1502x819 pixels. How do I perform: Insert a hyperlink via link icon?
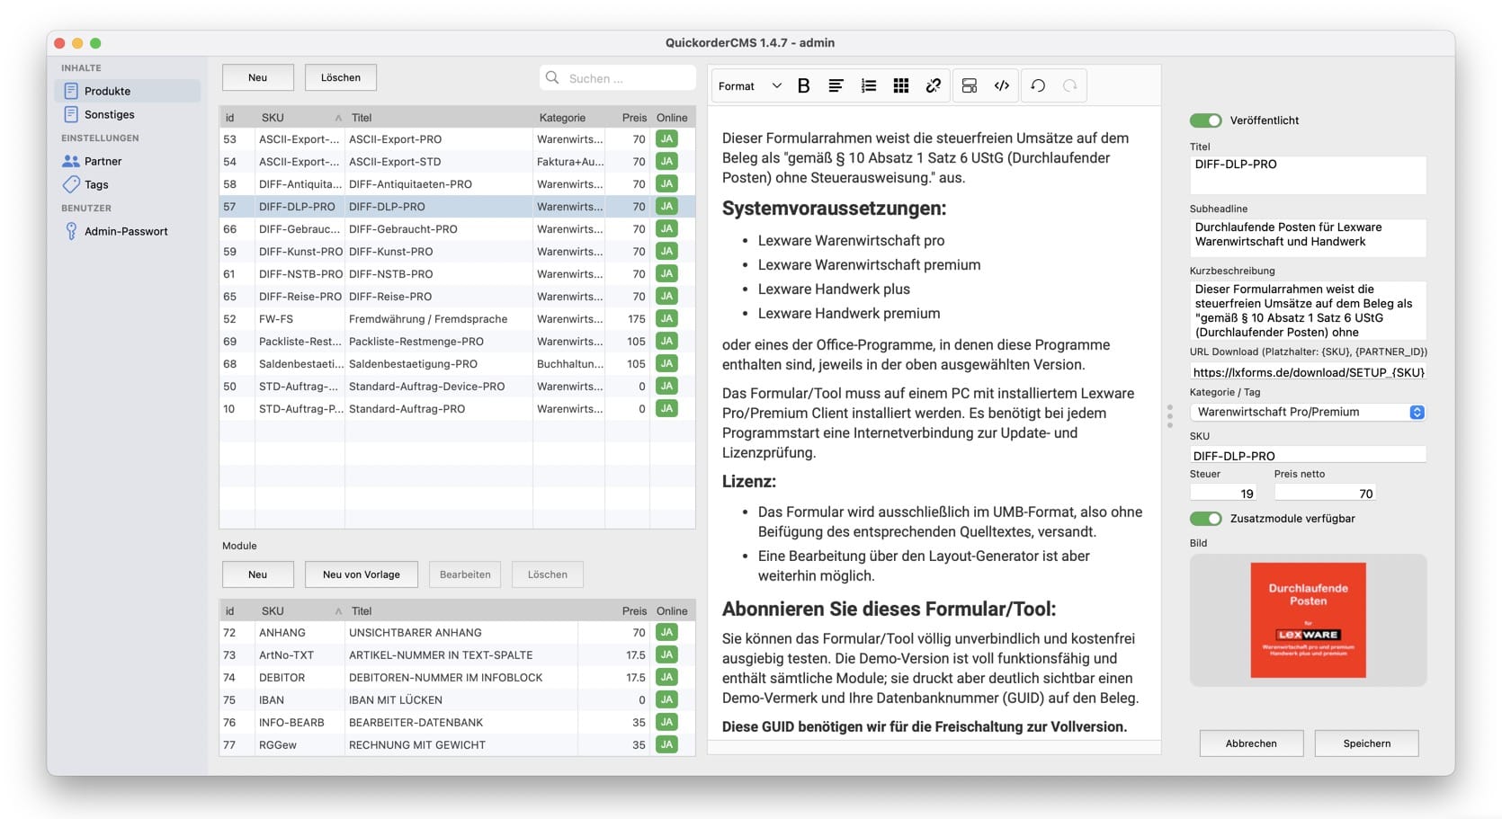pos(933,86)
